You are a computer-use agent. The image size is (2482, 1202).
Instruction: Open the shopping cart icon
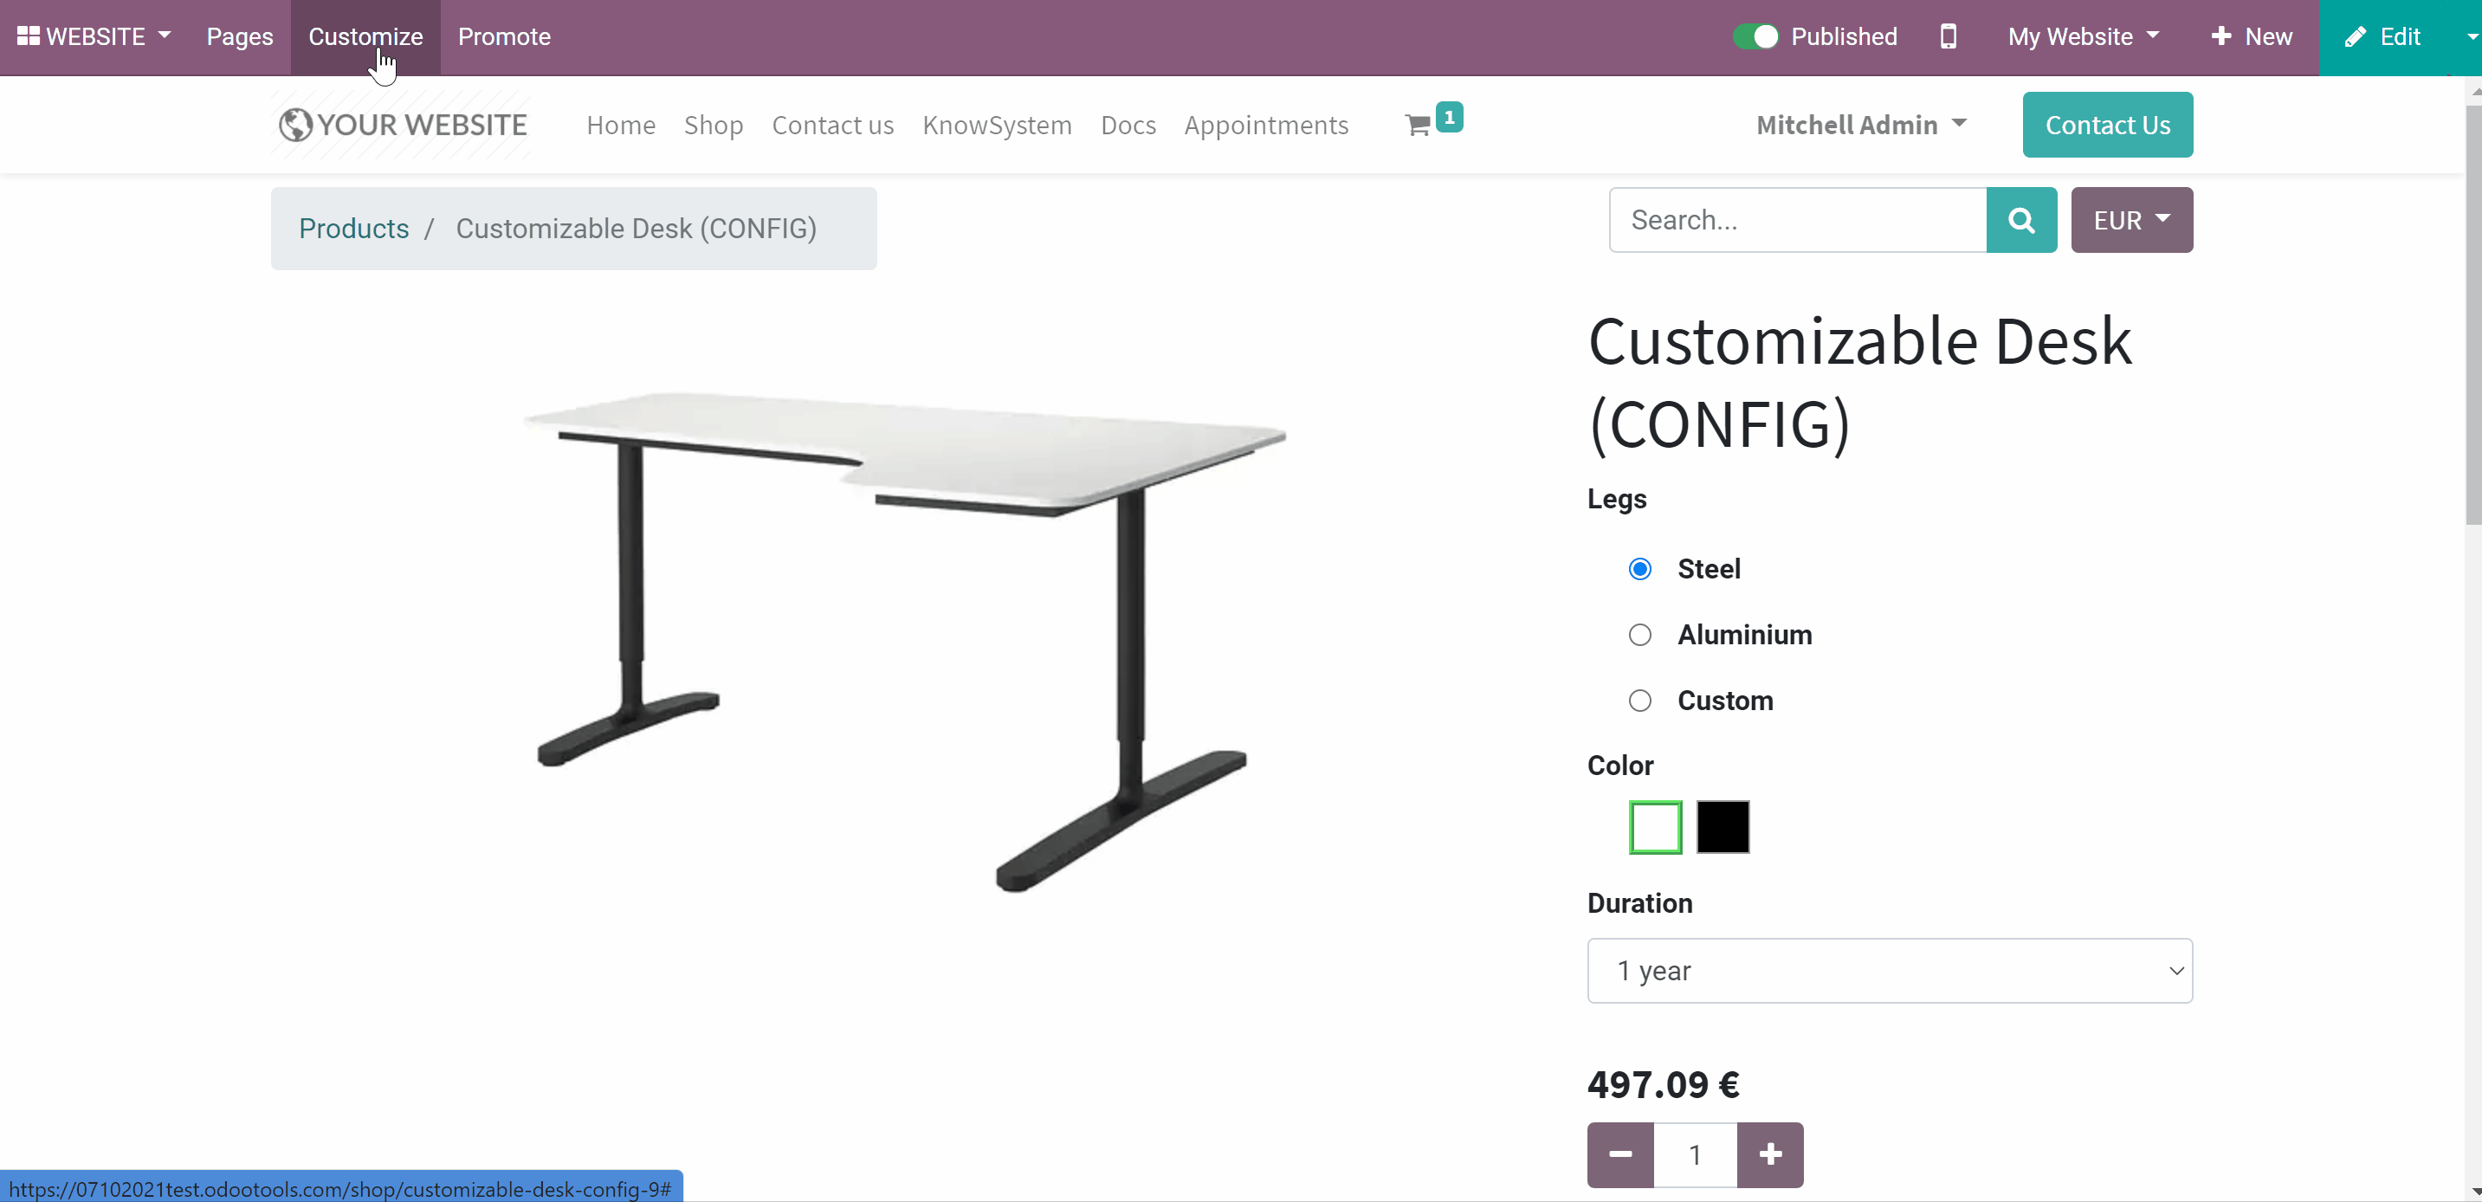click(x=1419, y=126)
